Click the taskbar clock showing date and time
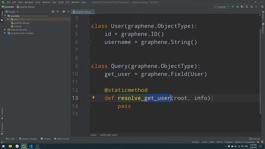265x149 pixels. pos(253,146)
